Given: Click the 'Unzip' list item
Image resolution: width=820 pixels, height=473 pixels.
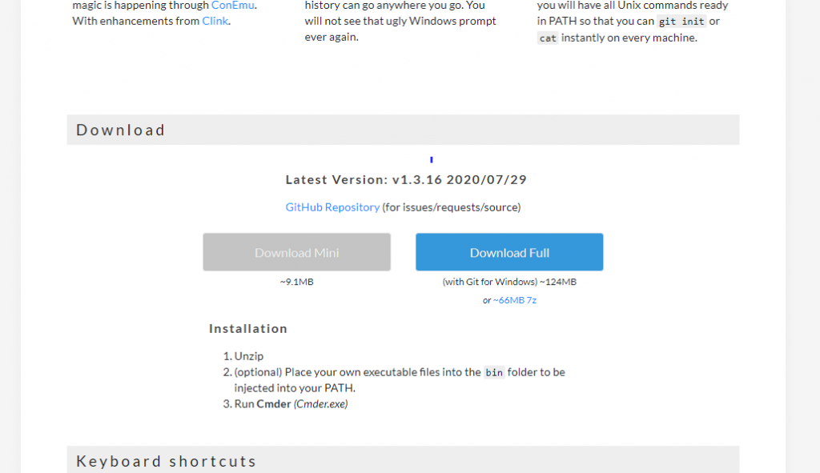Looking at the screenshot, I should pyautogui.click(x=249, y=356).
